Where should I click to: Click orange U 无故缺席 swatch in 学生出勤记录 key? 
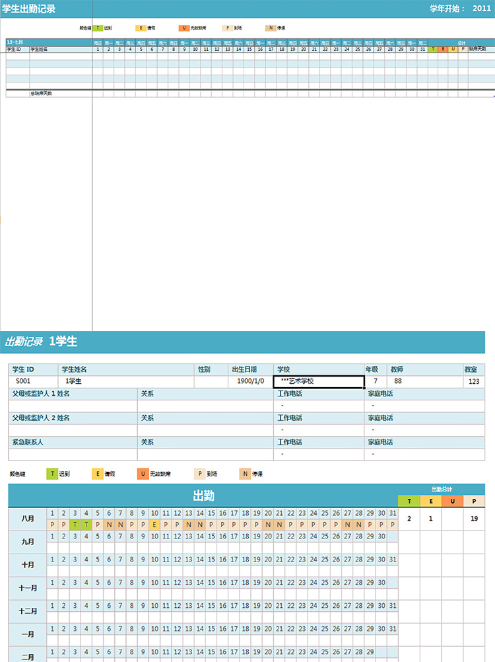tap(184, 28)
